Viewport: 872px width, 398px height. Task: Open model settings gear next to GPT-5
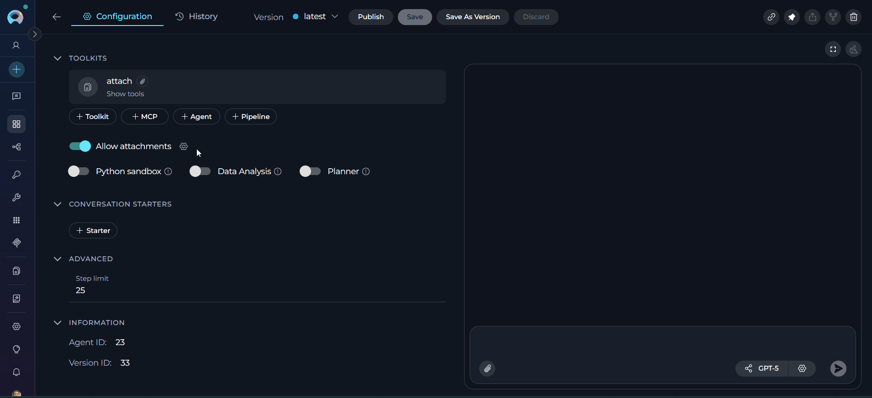pos(802,368)
